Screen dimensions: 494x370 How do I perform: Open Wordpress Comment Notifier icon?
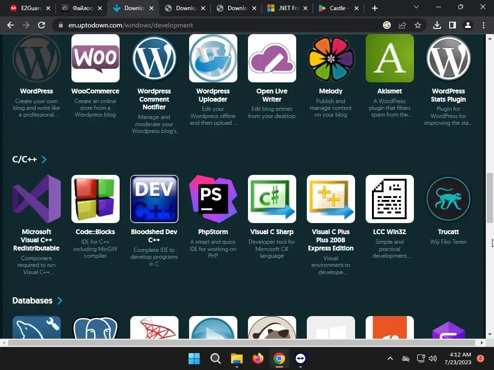tap(154, 58)
